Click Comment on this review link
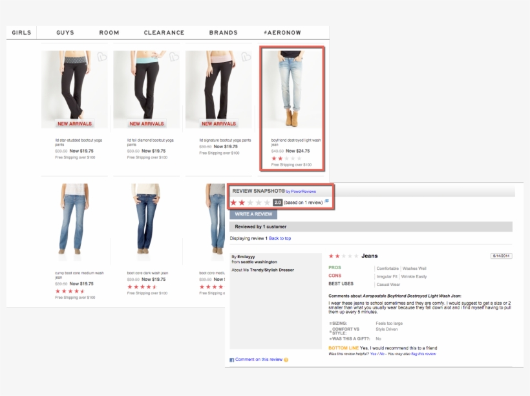530x396 pixels. tap(259, 360)
